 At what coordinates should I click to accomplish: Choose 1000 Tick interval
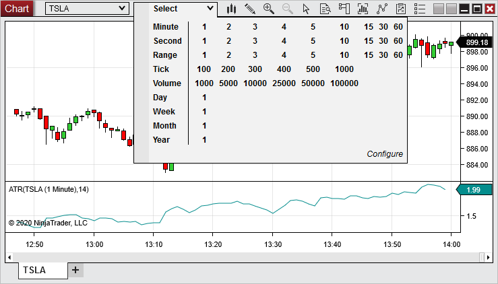pos(344,69)
